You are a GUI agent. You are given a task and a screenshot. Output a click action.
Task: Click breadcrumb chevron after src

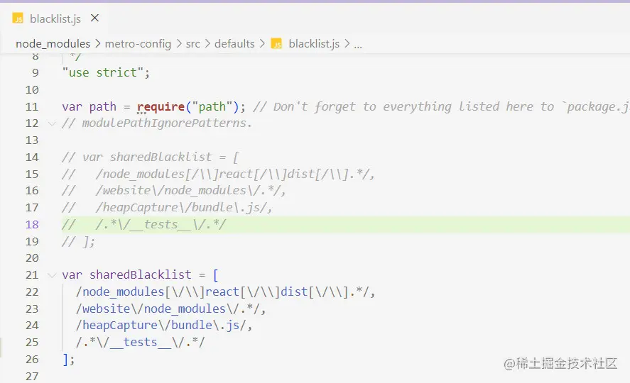point(207,44)
